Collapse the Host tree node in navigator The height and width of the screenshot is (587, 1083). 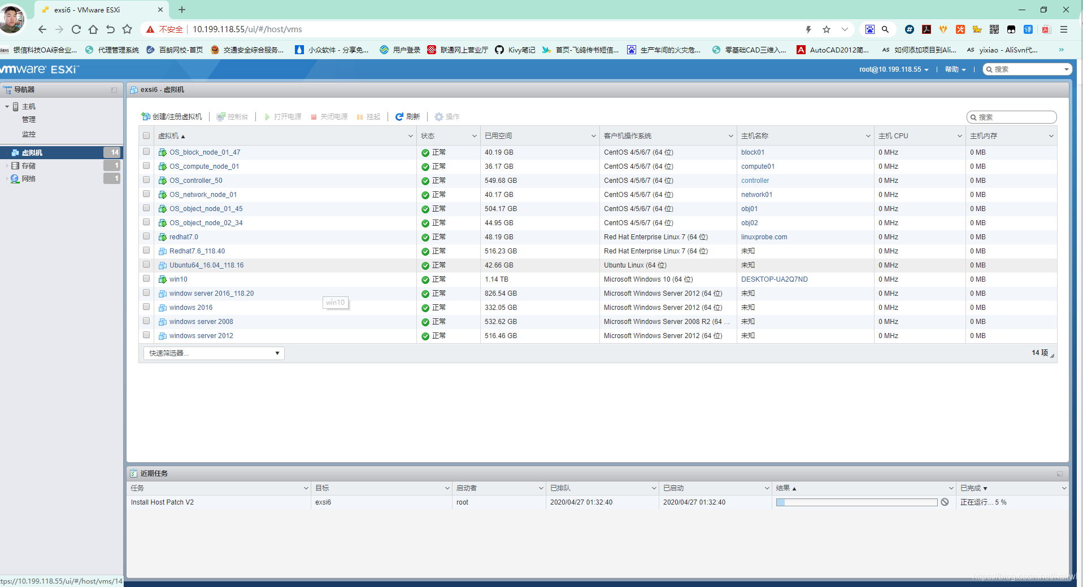coord(7,107)
